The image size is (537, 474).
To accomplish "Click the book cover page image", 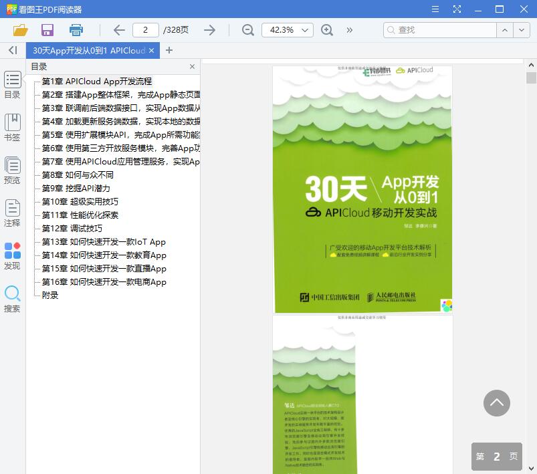I will click(362, 189).
